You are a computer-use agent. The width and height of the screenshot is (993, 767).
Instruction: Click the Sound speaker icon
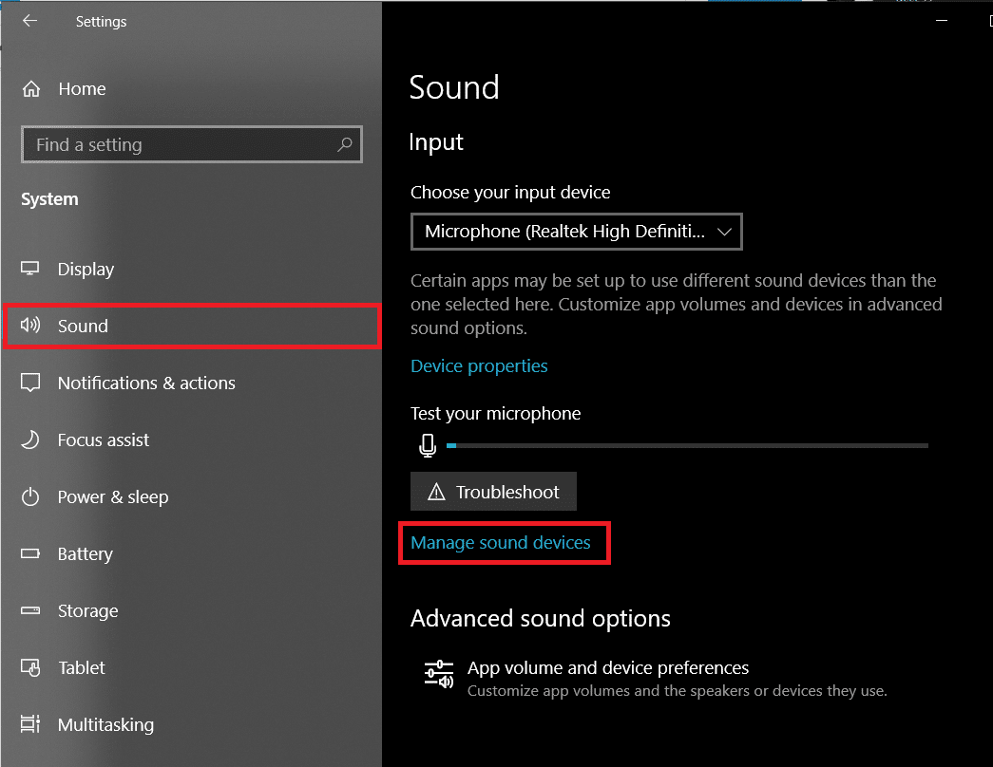(29, 326)
